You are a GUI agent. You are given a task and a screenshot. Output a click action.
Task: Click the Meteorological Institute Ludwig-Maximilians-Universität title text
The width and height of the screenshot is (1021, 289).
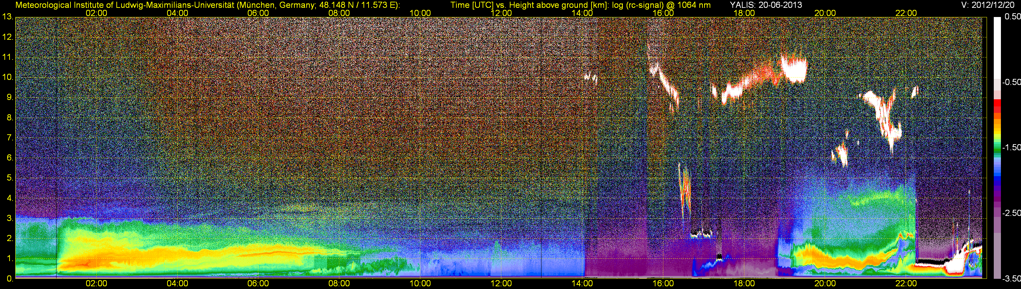(207, 5)
